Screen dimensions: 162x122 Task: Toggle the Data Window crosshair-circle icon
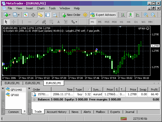tap(33, 15)
